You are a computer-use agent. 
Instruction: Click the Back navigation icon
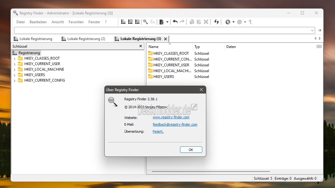point(228,22)
